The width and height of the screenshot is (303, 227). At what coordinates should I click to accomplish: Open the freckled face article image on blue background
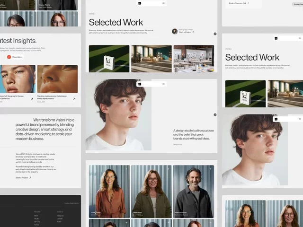pos(18,79)
